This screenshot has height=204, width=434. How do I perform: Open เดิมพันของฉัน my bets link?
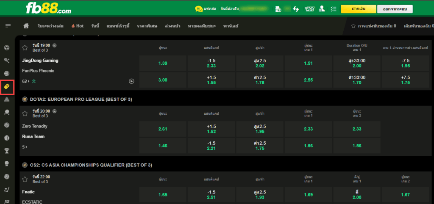click(419, 26)
